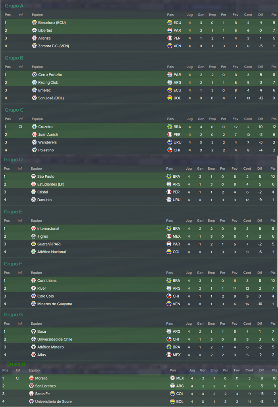This screenshot has width=278, height=407.
Task: Click the Barcelona (ECU) club badge icon
Action: [x=34, y=23]
